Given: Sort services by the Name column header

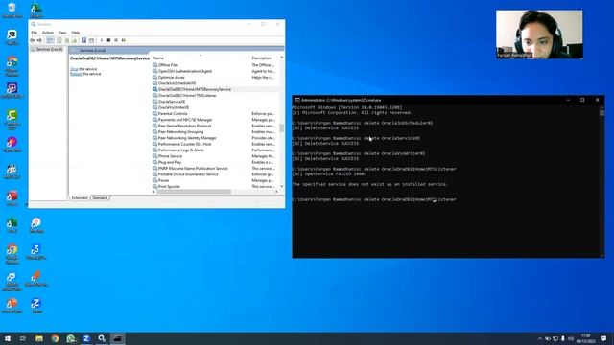Looking at the screenshot, I should point(158,57).
